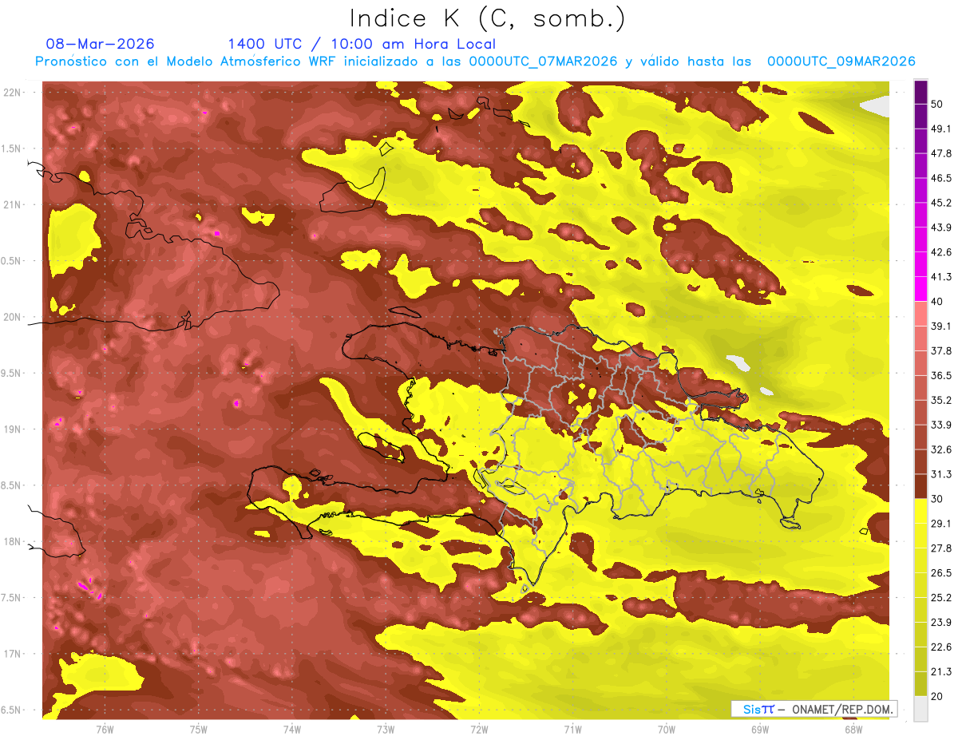Click the '18N' latitude label

[x=14, y=542]
